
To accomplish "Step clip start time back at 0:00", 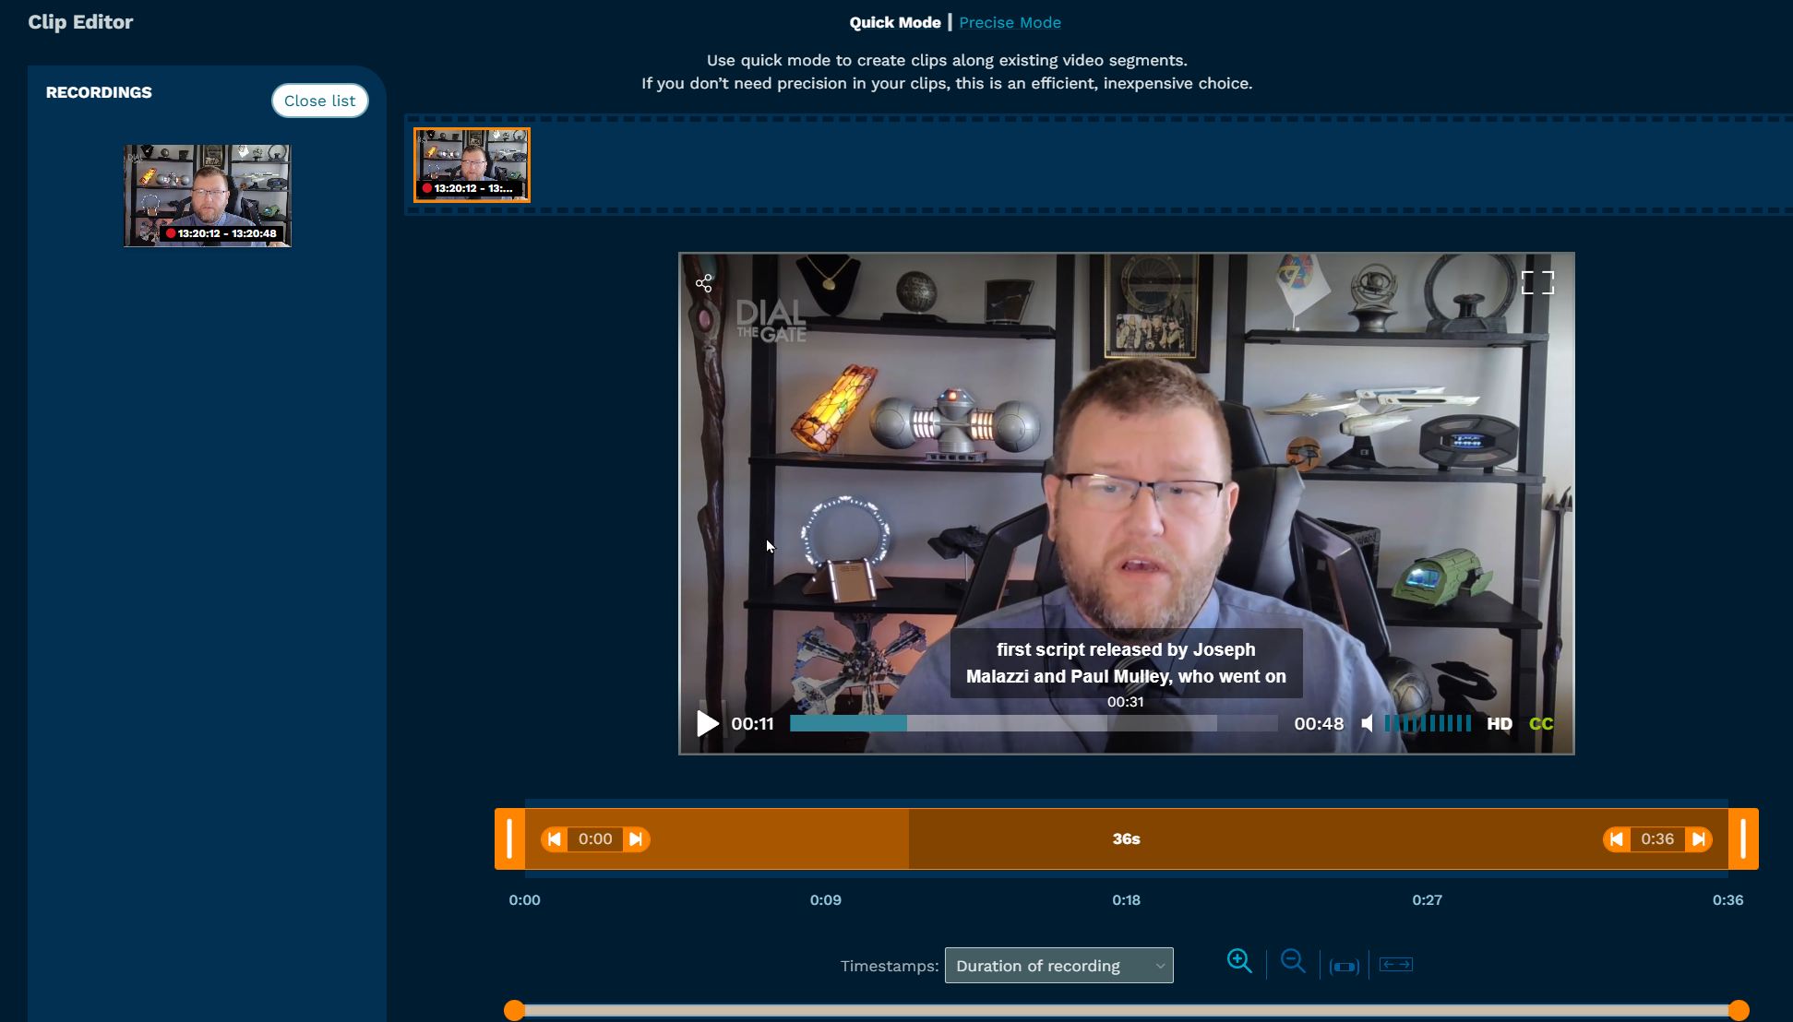I will pyautogui.click(x=555, y=839).
